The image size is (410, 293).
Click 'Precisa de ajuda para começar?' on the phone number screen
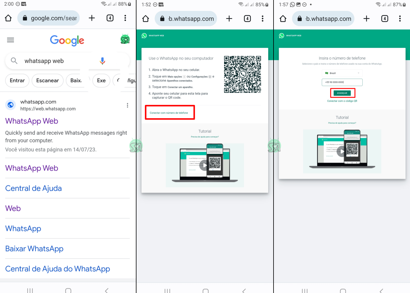[342, 123]
